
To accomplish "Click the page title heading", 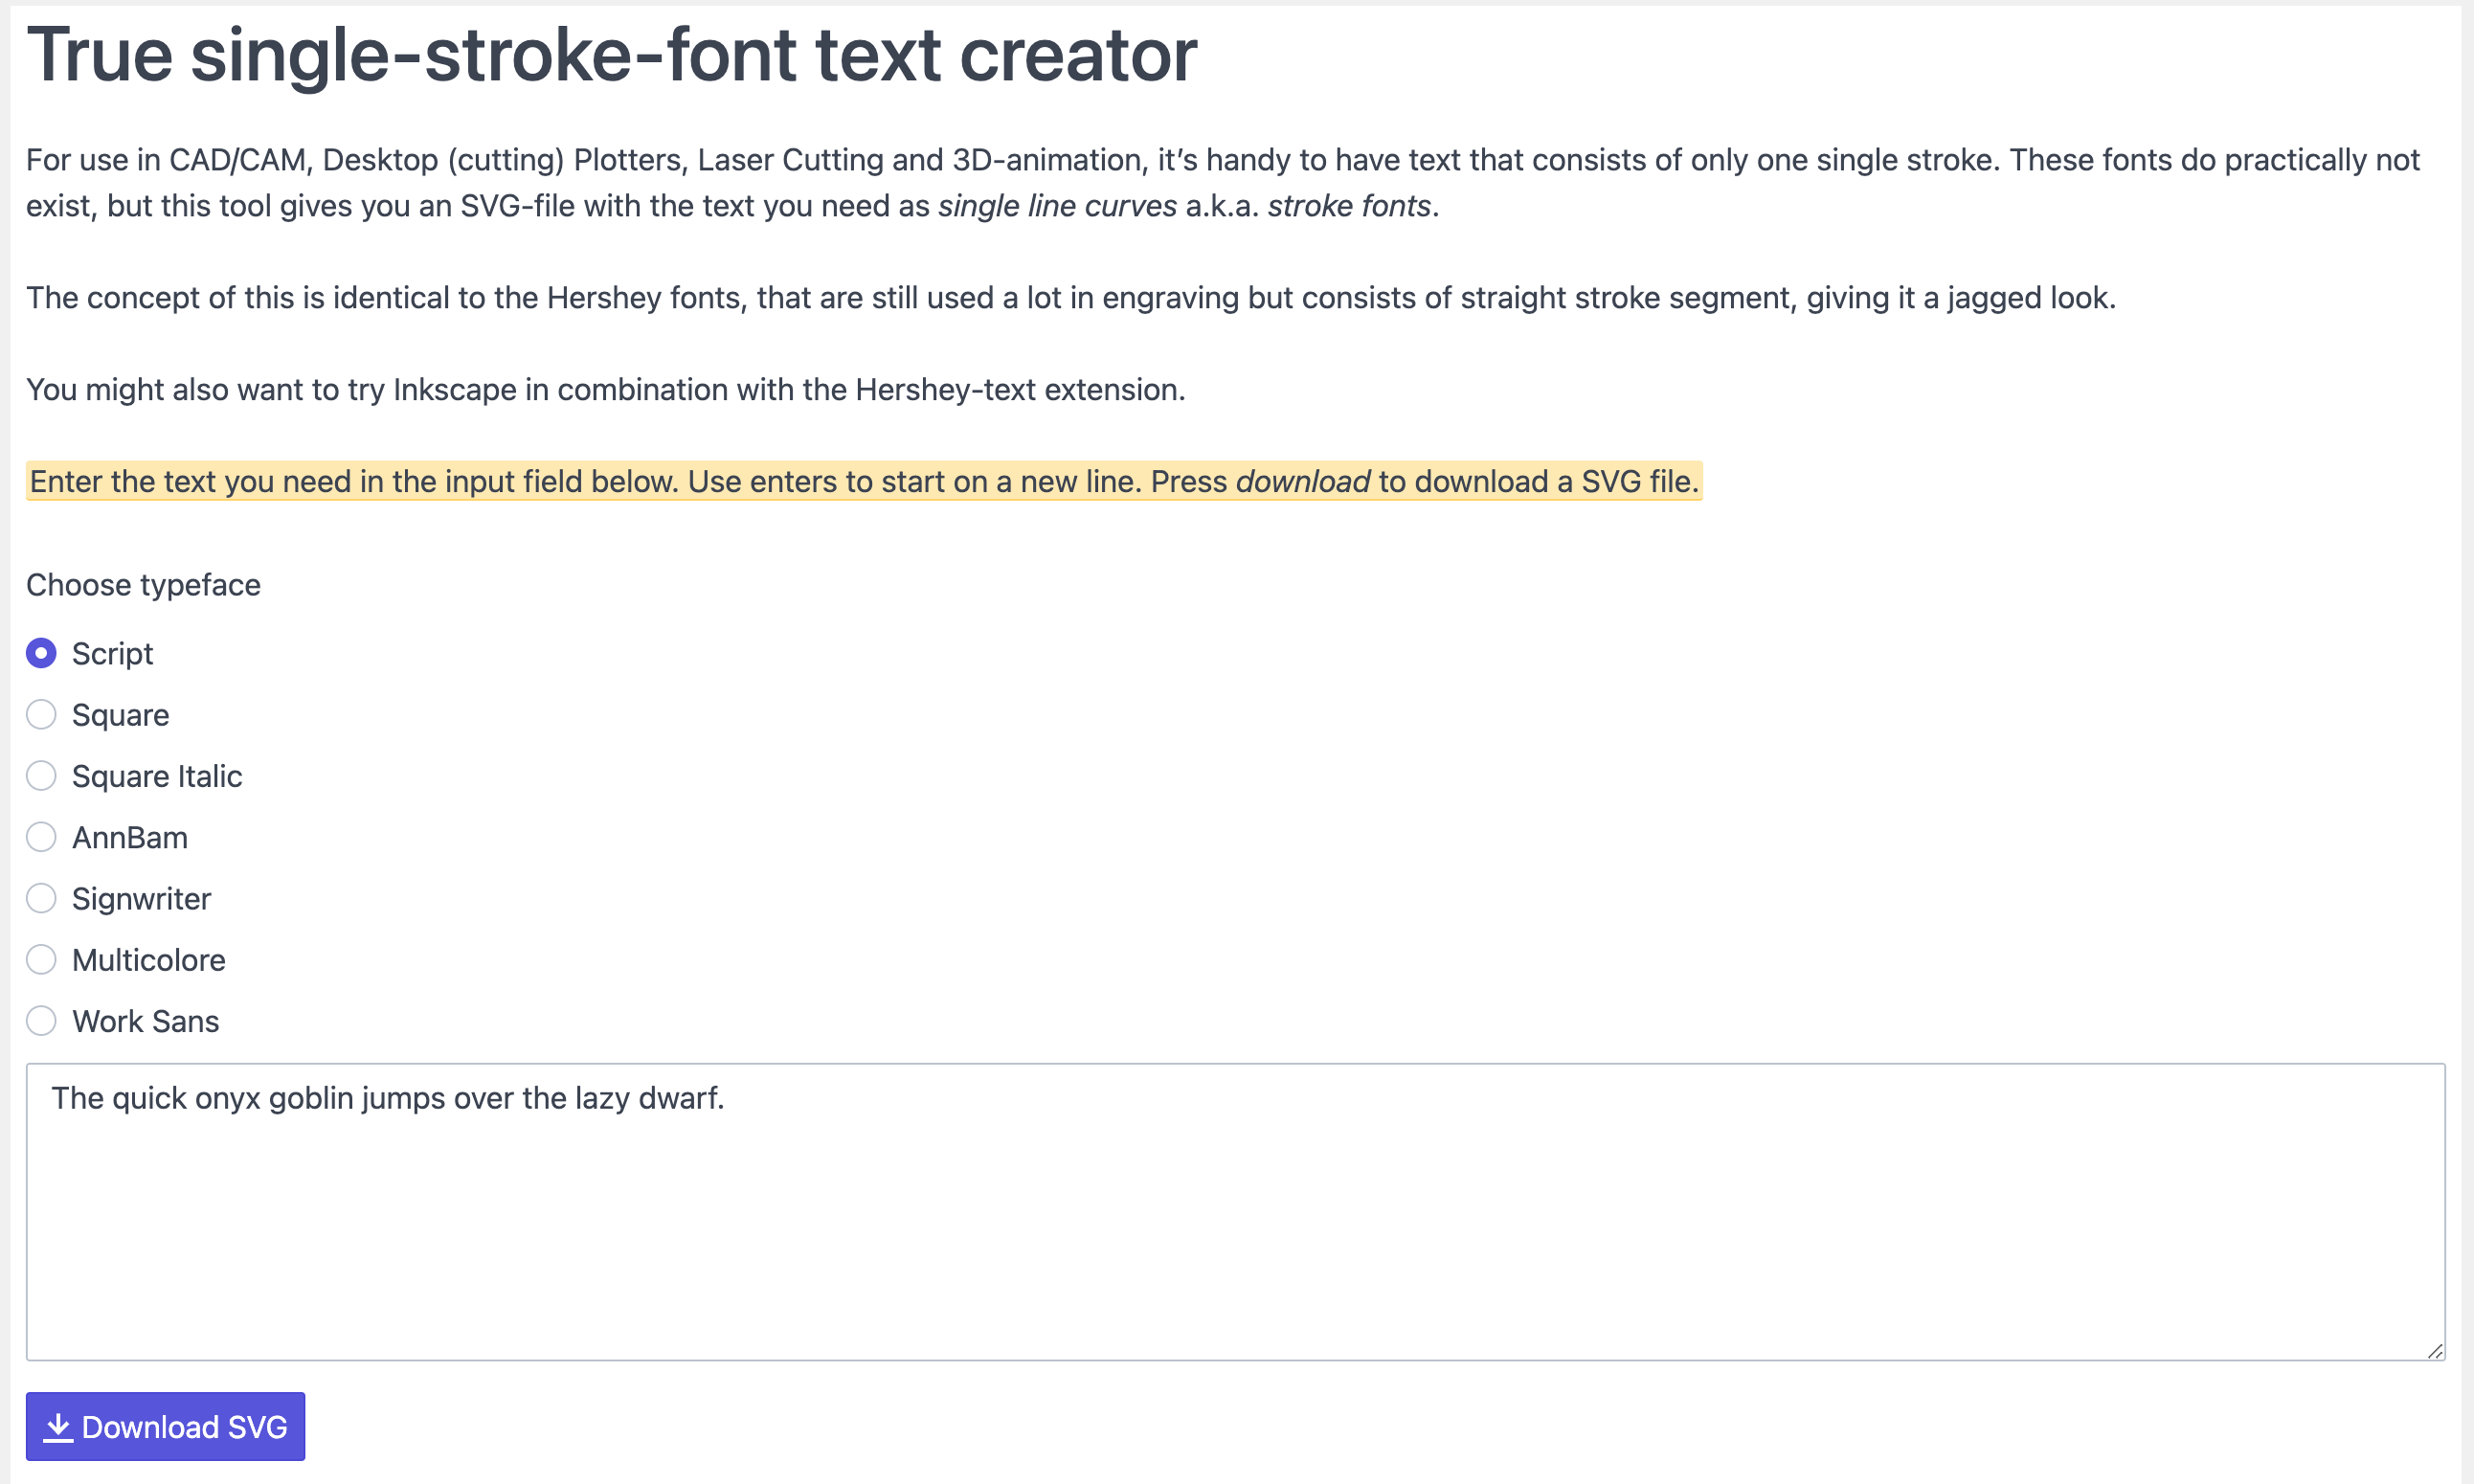I will (612, 55).
